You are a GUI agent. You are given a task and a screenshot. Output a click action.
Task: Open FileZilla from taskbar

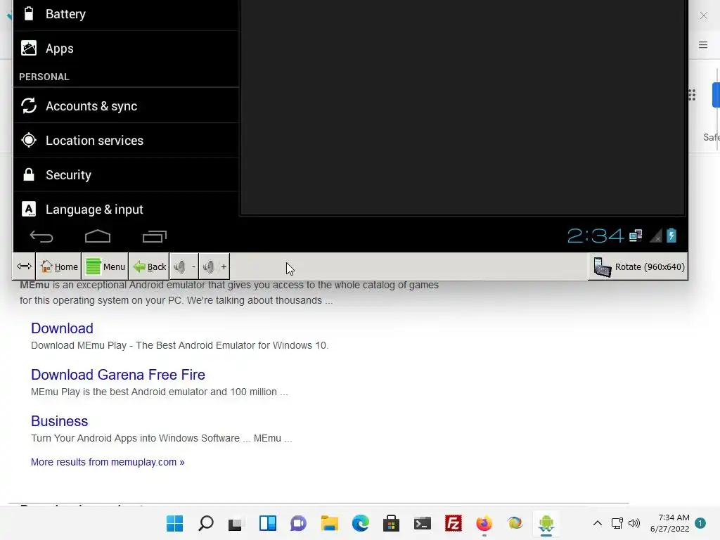[x=454, y=523]
